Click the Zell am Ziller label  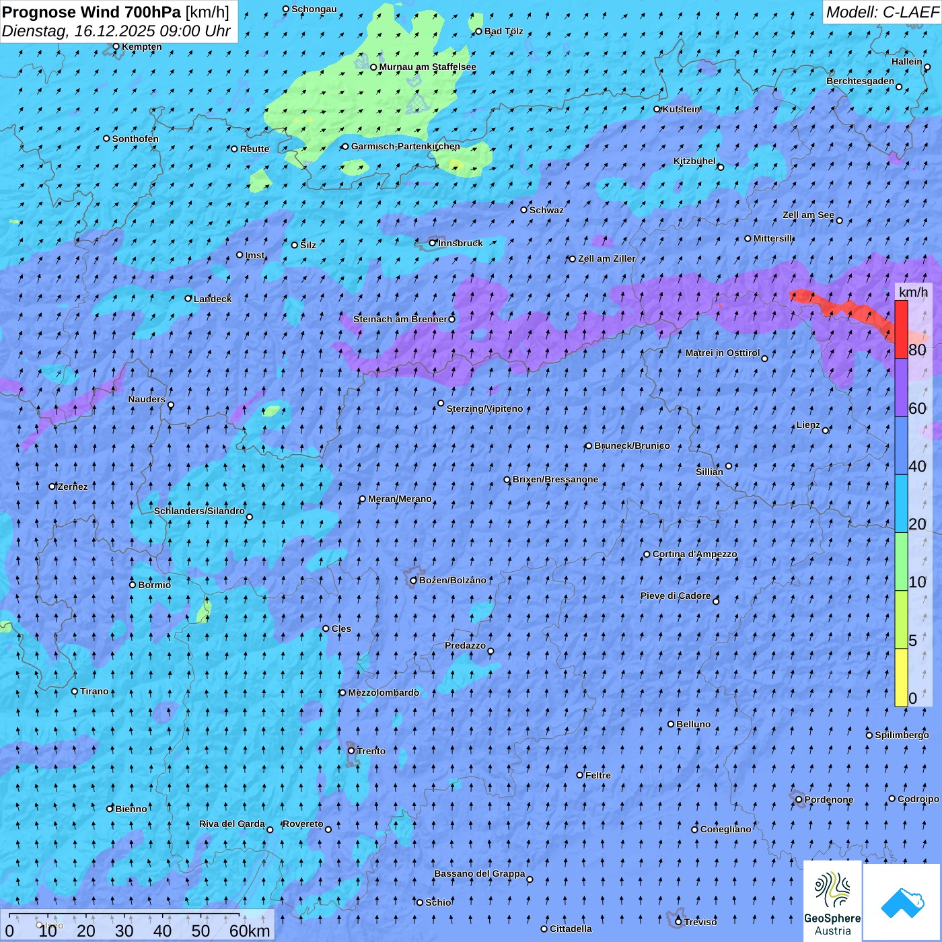(606, 259)
